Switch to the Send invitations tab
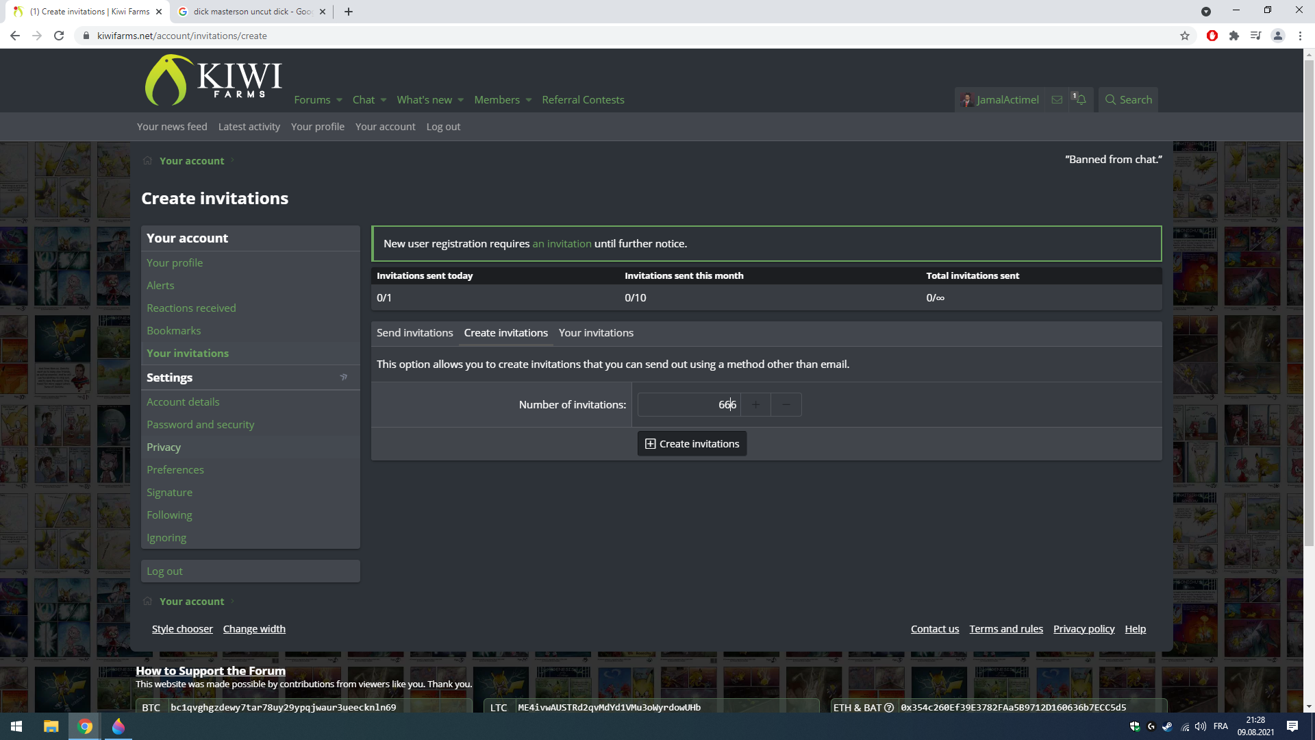The image size is (1315, 740). tap(415, 333)
